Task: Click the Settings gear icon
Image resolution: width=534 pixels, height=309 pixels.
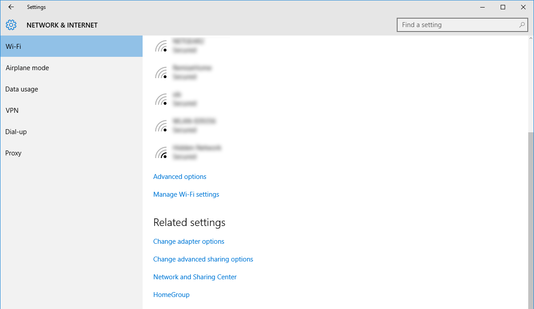Action: (x=11, y=25)
